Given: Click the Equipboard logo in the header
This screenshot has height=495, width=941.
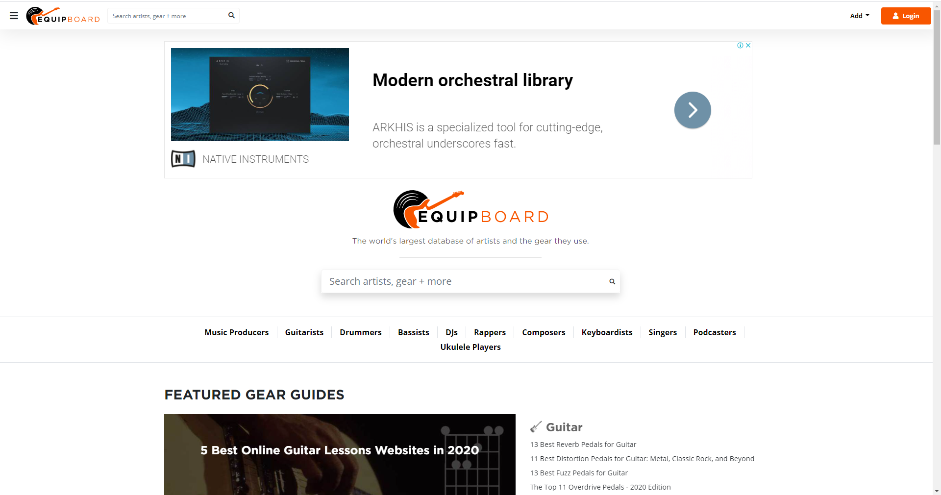Looking at the screenshot, I should point(63,16).
